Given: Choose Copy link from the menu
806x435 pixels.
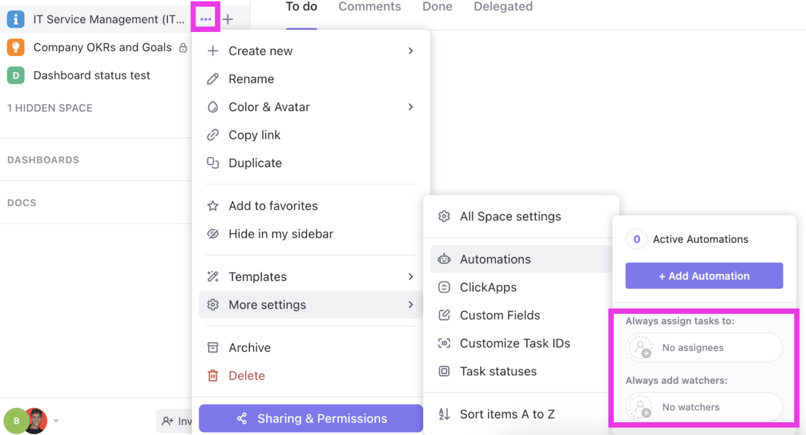Looking at the screenshot, I should pyautogui.click(x=254, y=135).
